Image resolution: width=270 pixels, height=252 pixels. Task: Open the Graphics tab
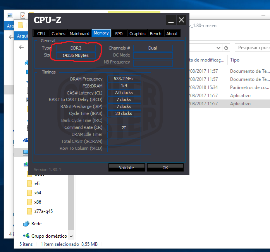138,33
